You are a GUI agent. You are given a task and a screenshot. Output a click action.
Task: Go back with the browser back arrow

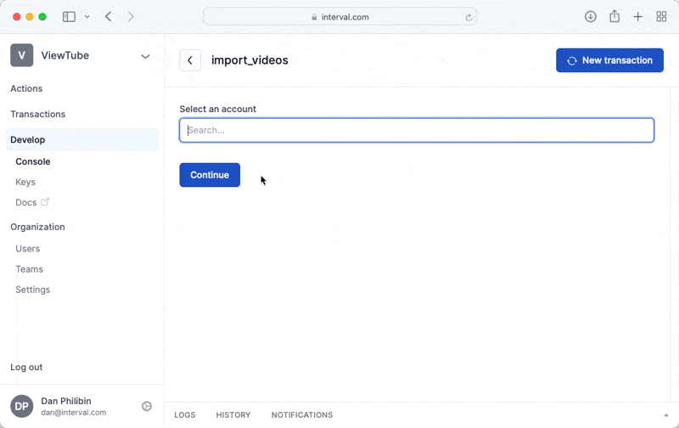coord(109,17)
